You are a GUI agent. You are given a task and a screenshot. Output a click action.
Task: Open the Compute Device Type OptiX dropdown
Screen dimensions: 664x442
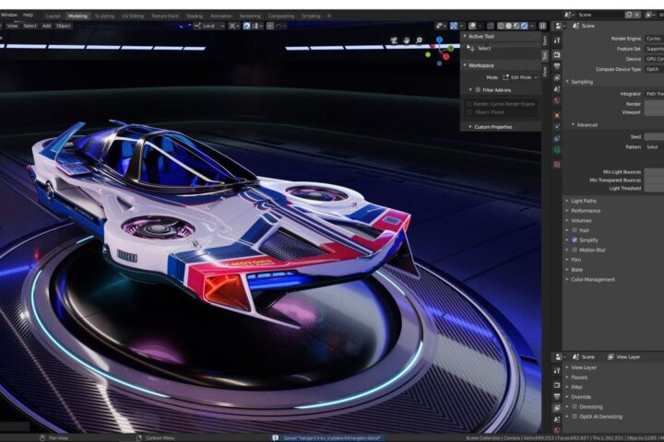[x=654, y=69]
